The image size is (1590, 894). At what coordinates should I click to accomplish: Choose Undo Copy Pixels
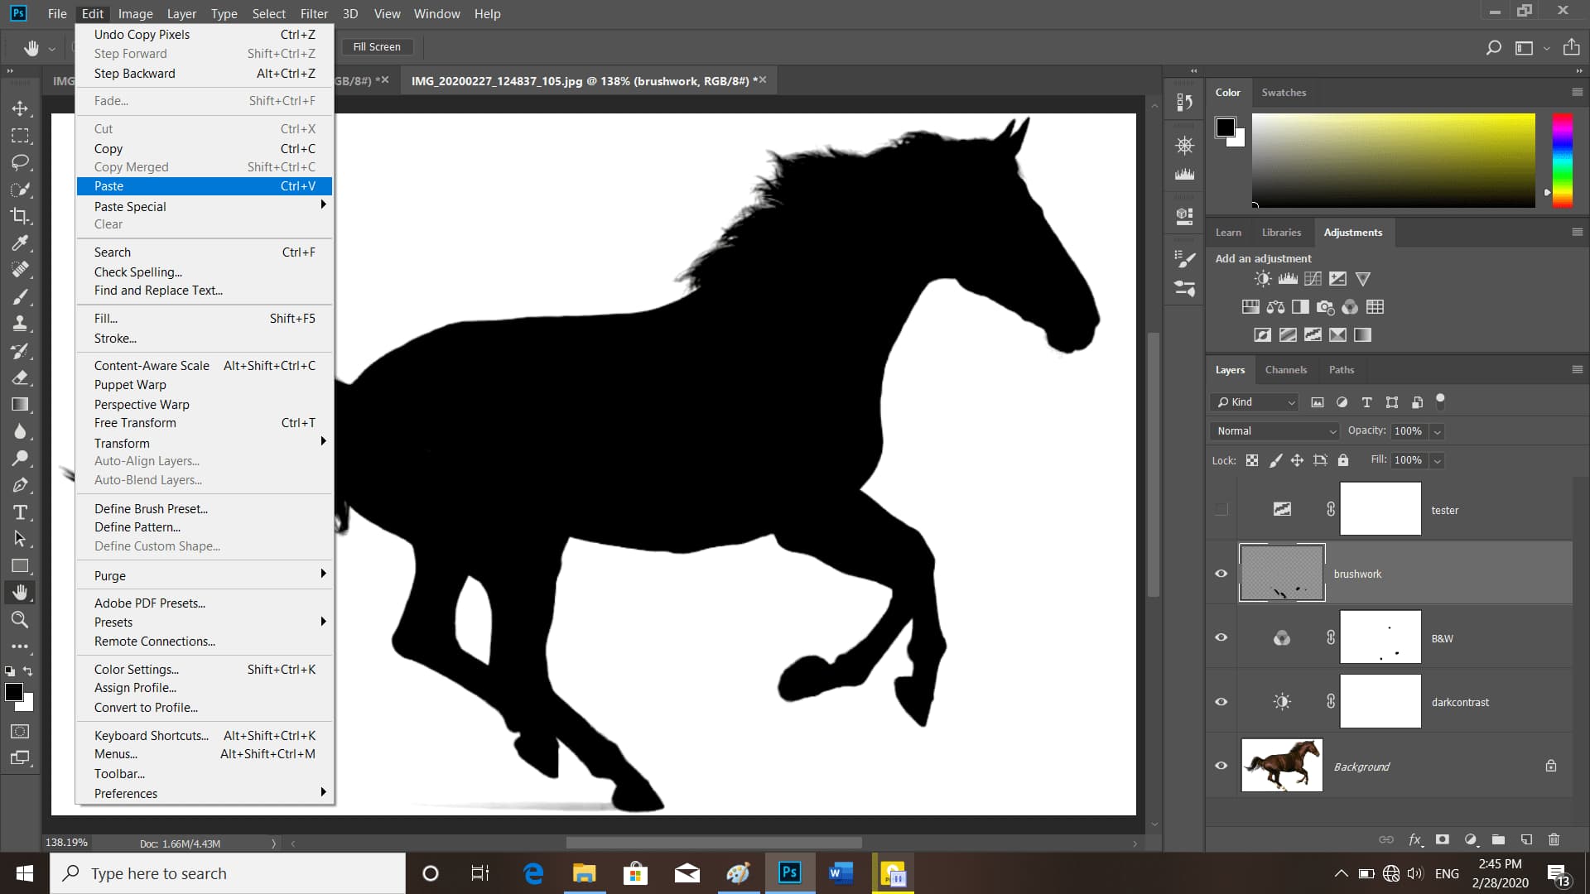[x=204, y=35]
